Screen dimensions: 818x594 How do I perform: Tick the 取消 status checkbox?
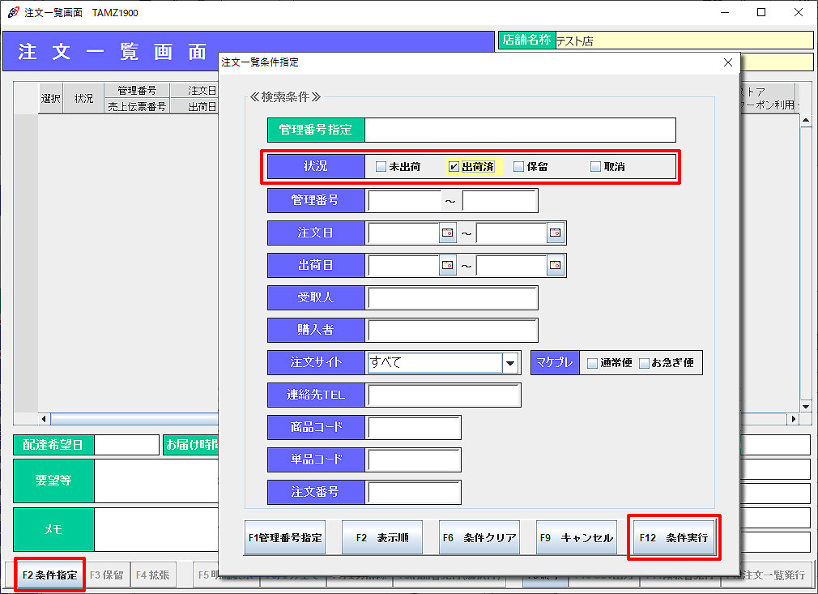[595, 167]
